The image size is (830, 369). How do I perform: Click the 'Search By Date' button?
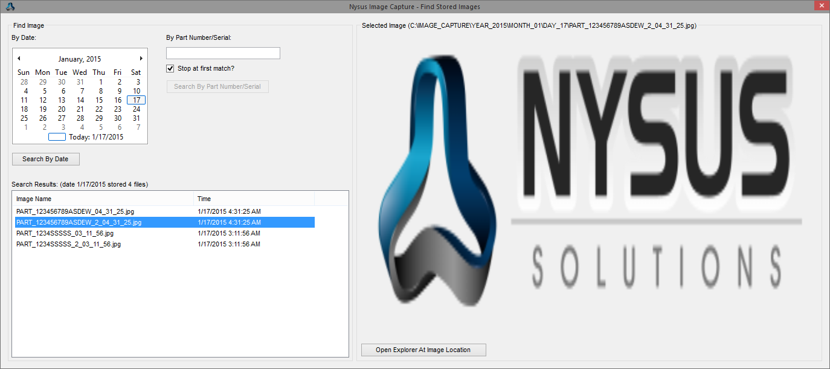click(45, 159)
